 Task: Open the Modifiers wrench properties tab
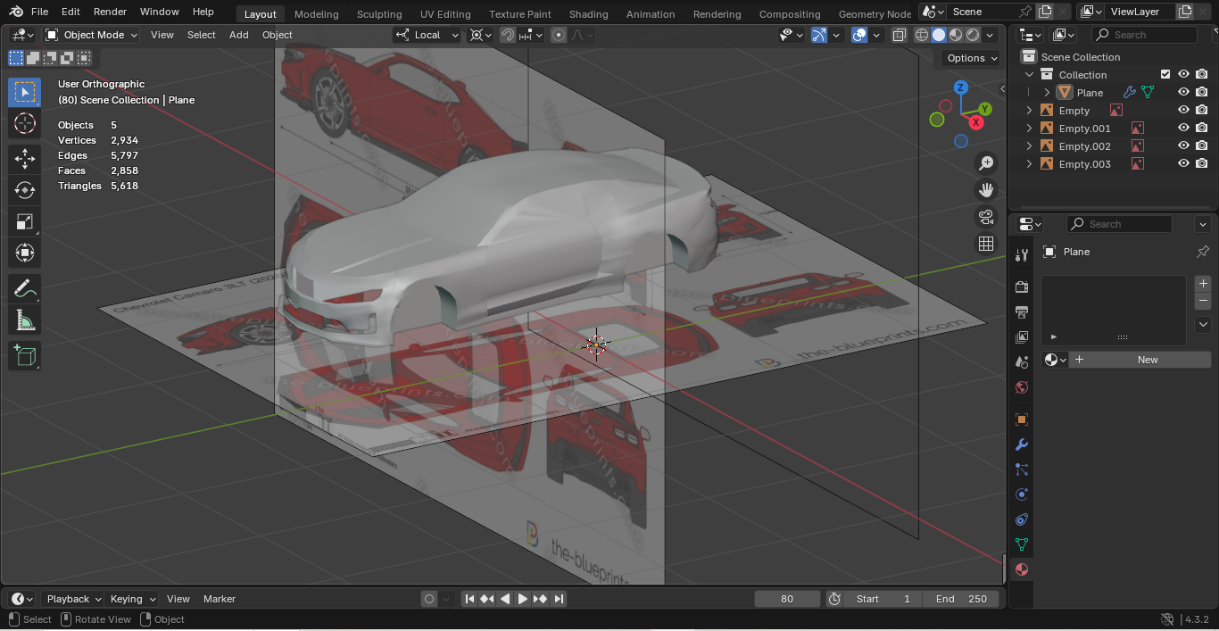[x=1022, y=444]
